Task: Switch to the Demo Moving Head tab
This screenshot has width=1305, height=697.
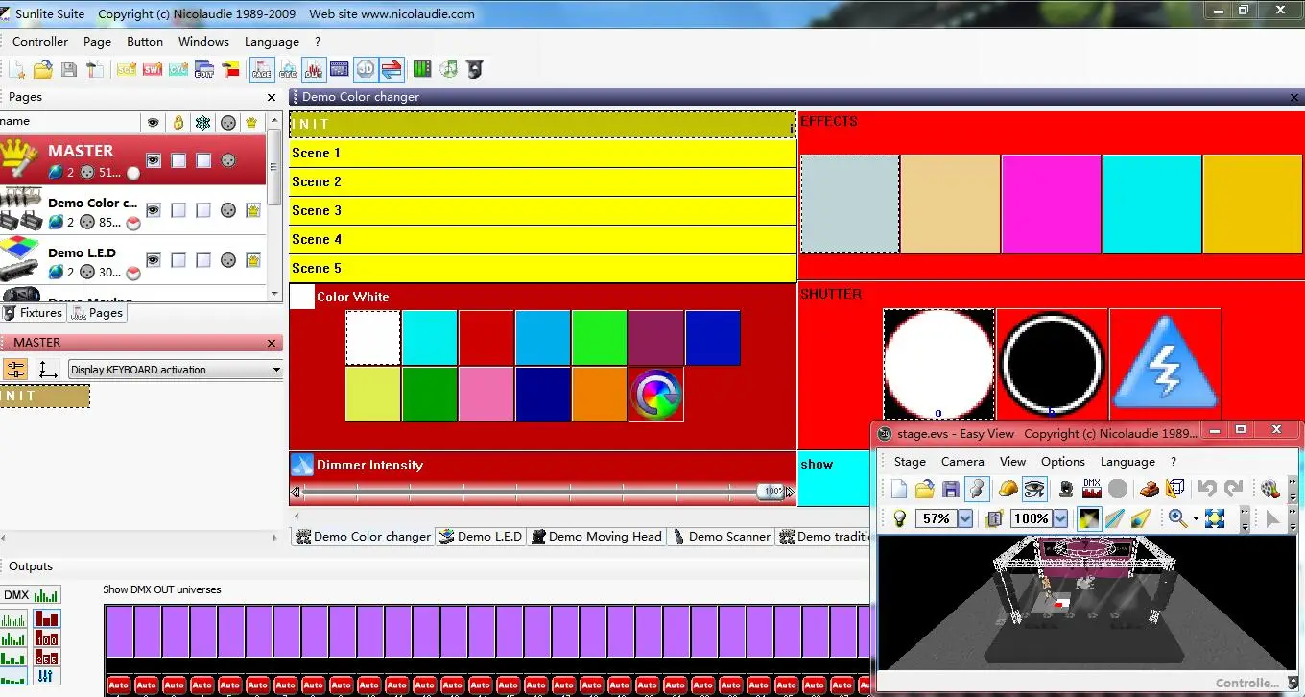Action: [x=597, y=537]
